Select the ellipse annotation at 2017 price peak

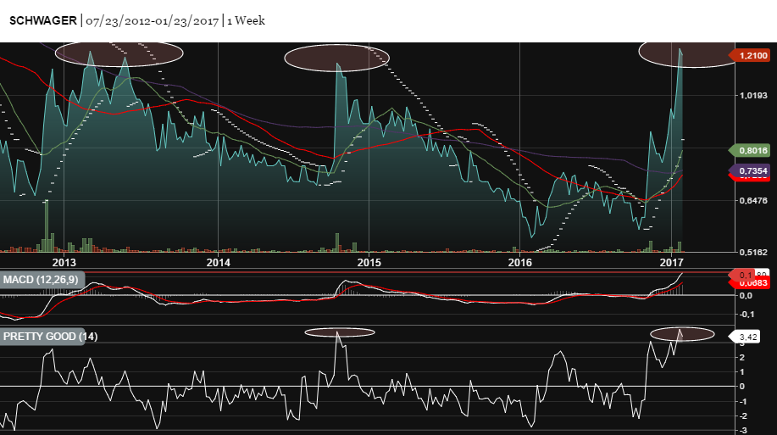coord(685,53)
